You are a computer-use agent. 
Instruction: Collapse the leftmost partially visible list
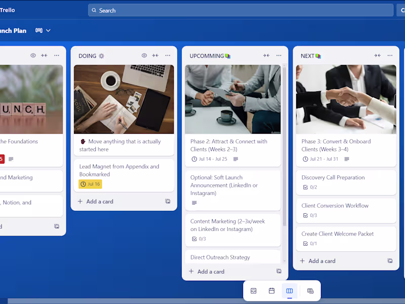pyautogui.click(x=44, y=55)
